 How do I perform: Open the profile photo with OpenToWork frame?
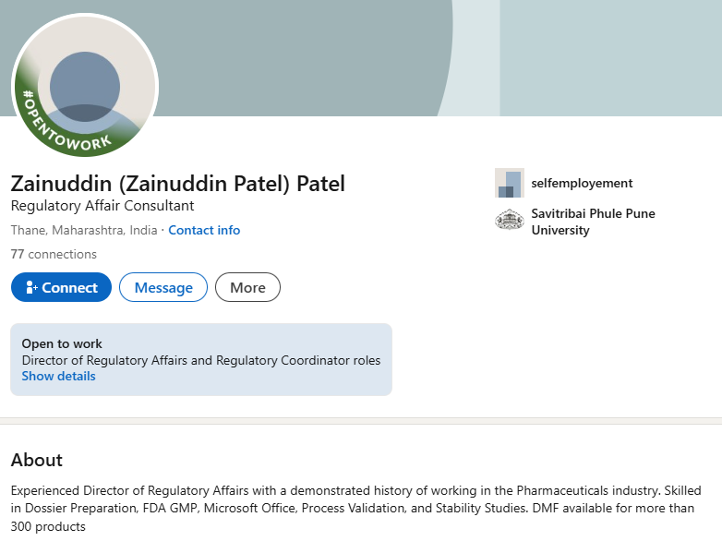pyautogui.click(x=85, y=85)
